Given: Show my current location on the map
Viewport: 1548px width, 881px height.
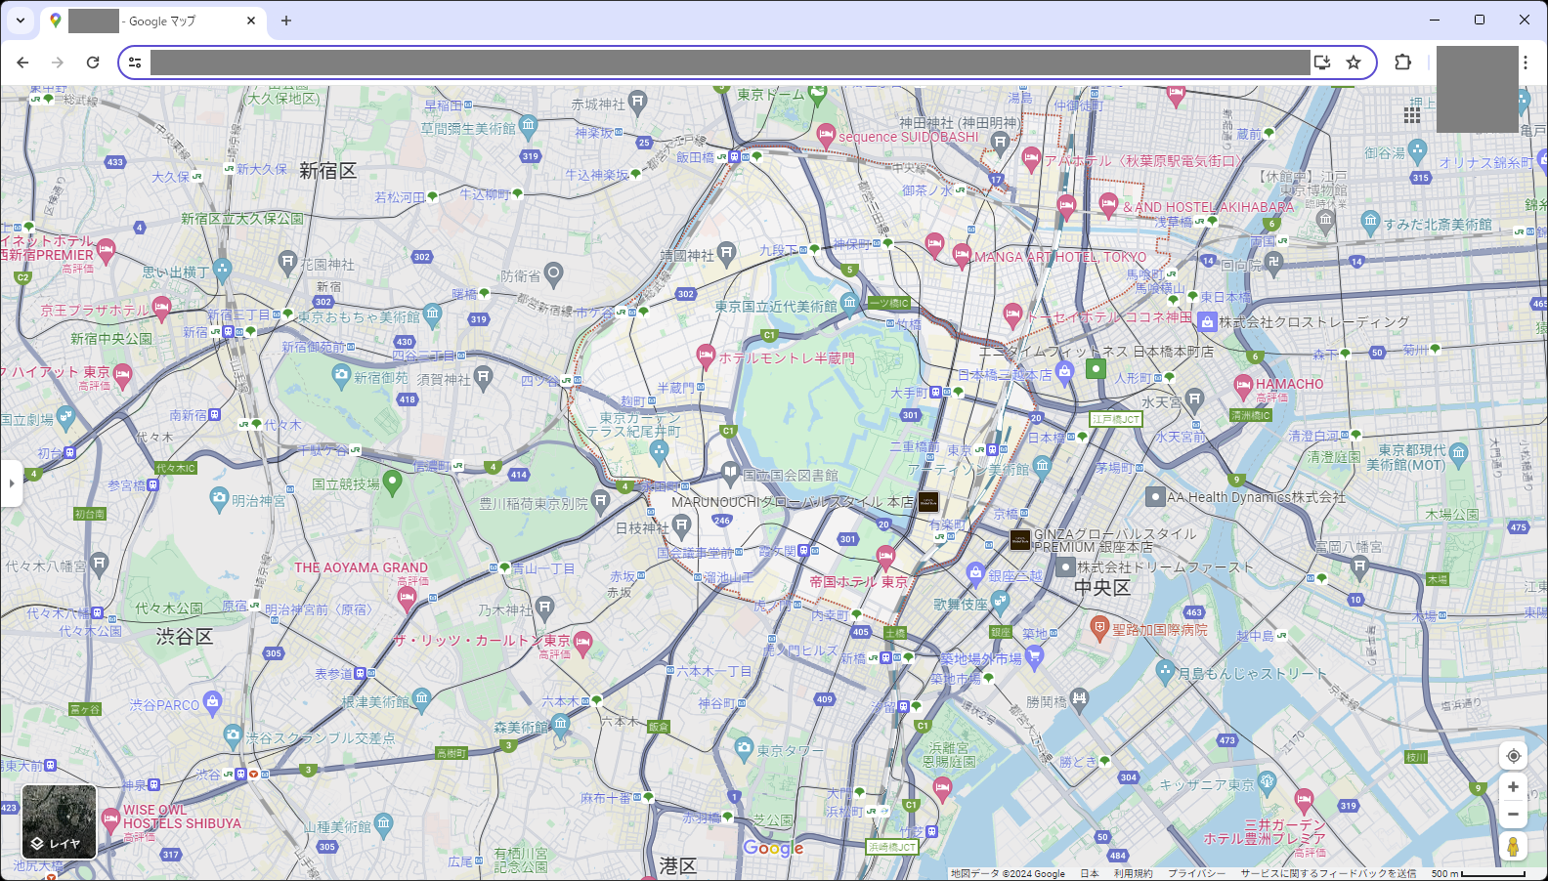Looking at the screenshot, I should pos(1513,756).
